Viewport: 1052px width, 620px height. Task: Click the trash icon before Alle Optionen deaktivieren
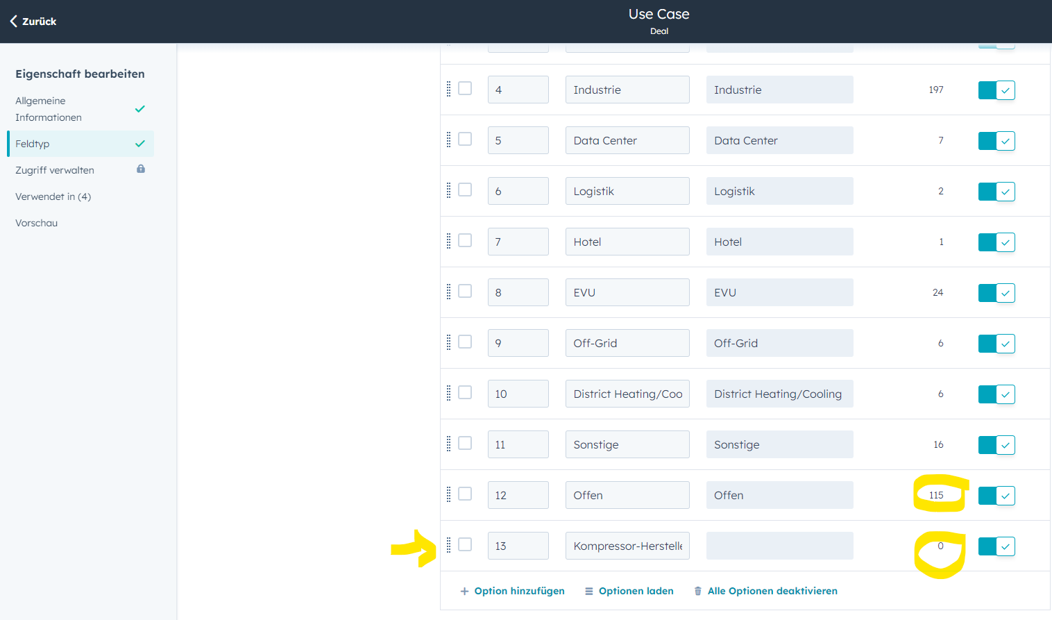pyautogui.click(x=697, y=591)
